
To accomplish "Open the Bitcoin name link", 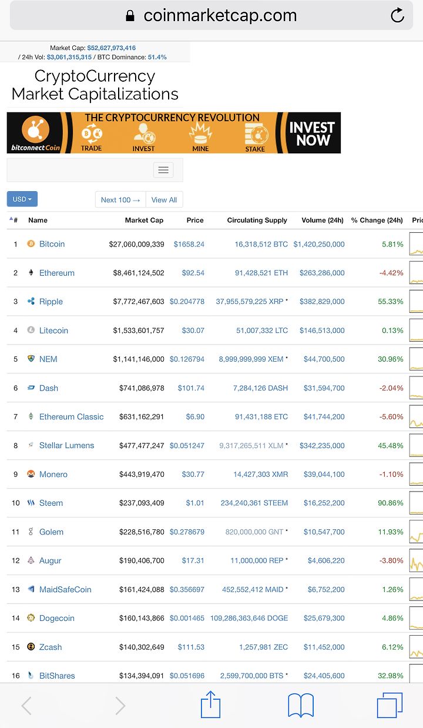I will [52, 243].
